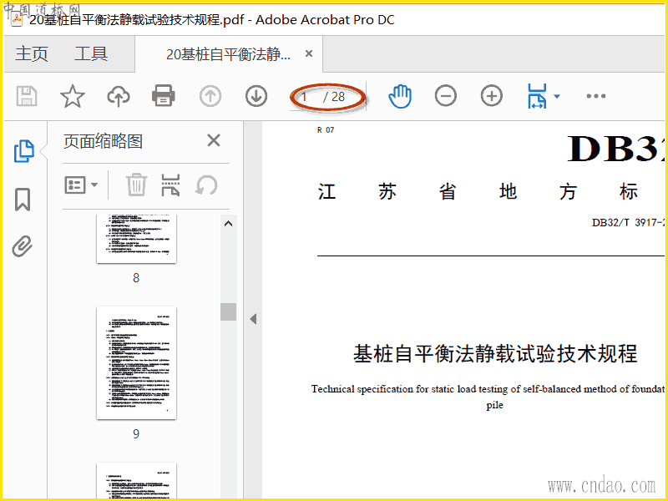Zoom in with the plus icon

tap(492, 96)
